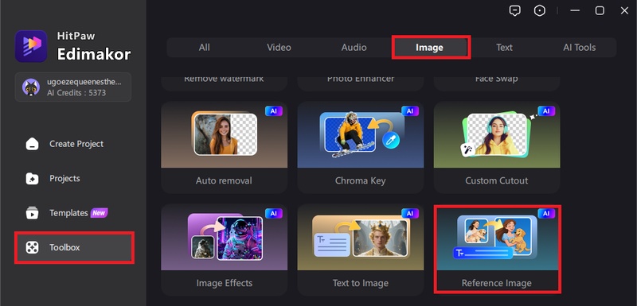Close the Edimakor window

click(x=624, y=11)
